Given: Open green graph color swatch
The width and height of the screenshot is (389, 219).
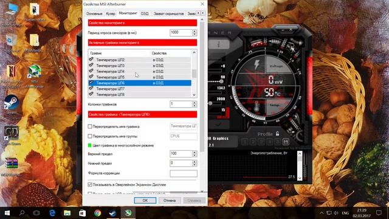Looking at the screenshot, I should 90,145.
